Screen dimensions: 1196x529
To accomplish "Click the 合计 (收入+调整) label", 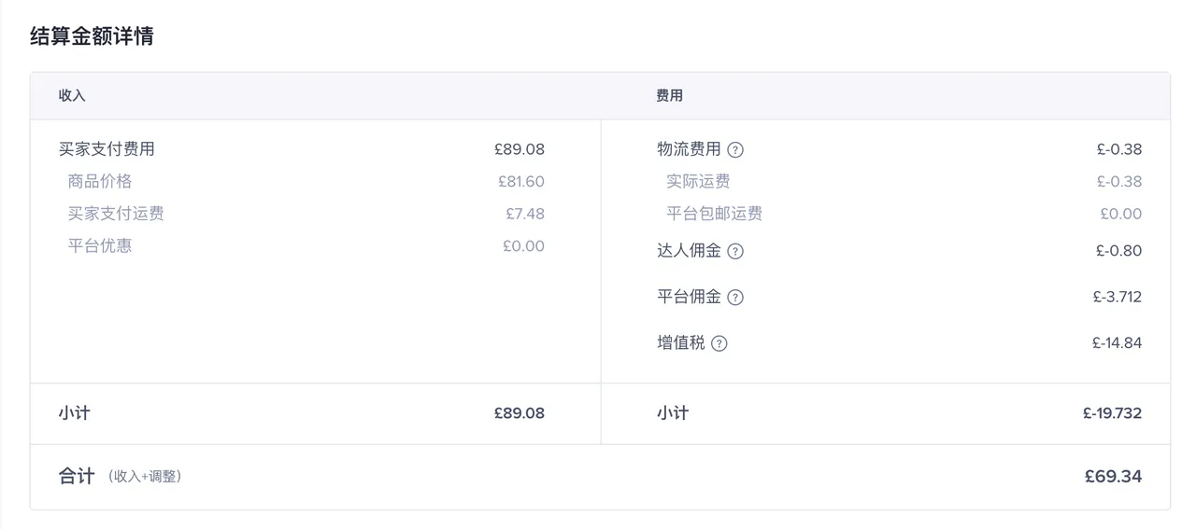I will (x=120, y=477).
